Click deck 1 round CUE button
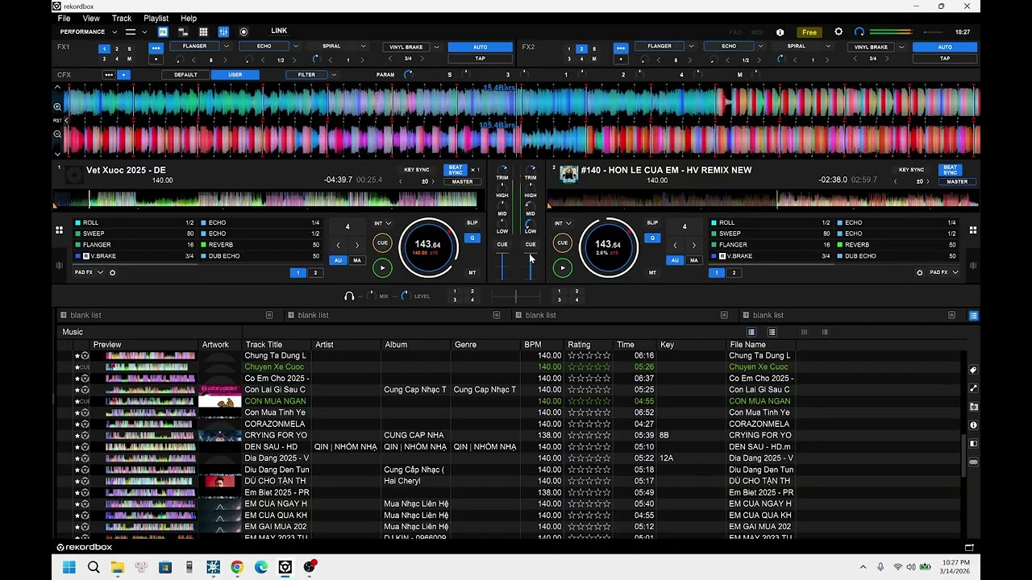This screenshot has width=1032, height=580. tap(382, 242)
